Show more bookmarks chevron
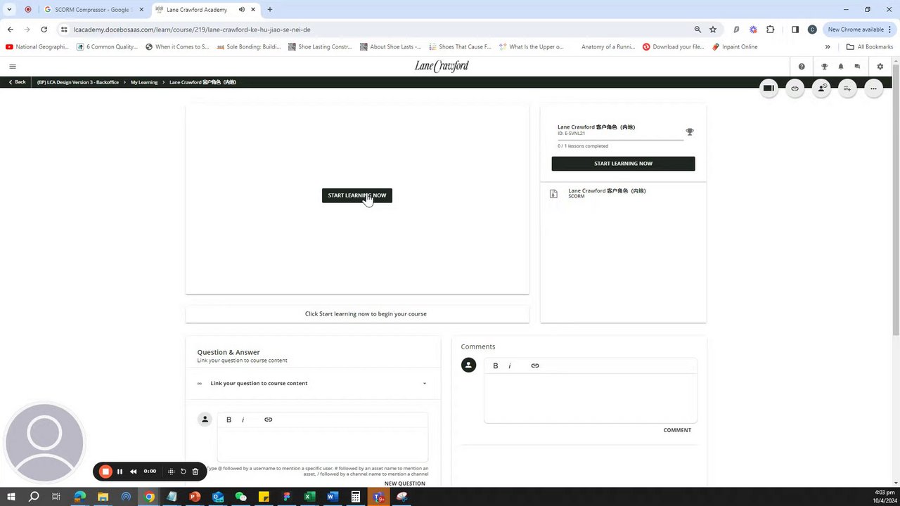The height and width of the screenshot is (506, 900). pyautogui.click(x=828, y=47)
